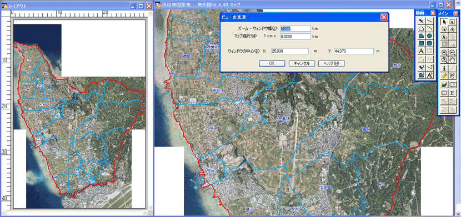
Task: Open Text Style A with question mark
Action: point(429,75)
